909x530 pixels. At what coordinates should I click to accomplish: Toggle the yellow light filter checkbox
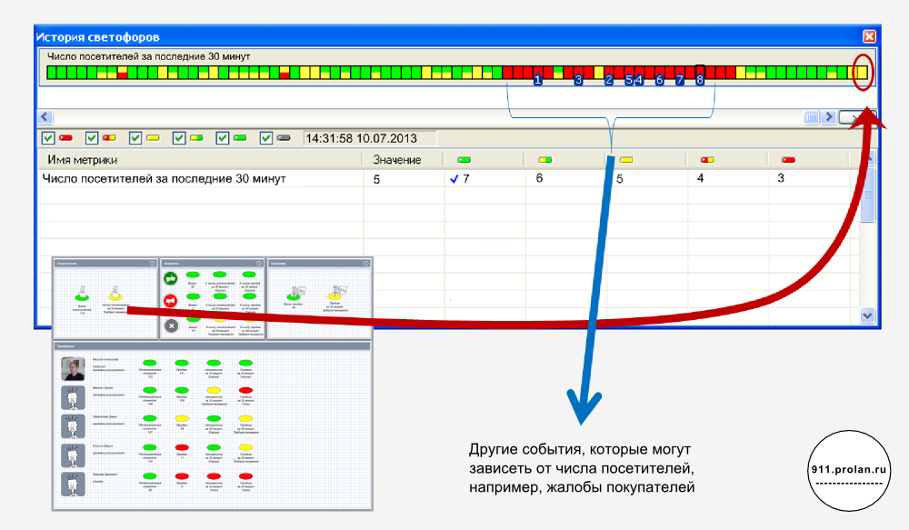pyautogui.click(x=136, y=138)
